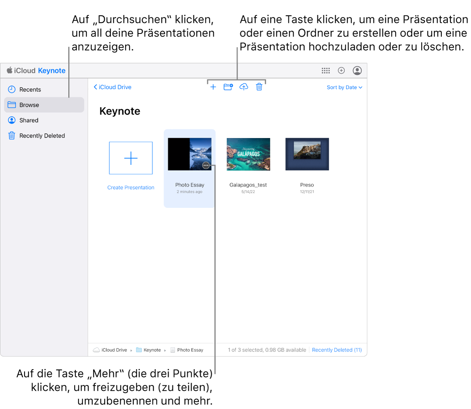Select the Photo Essay thumbnail
471x409 pixels.
pyautogui.click(x=189, y=154)
